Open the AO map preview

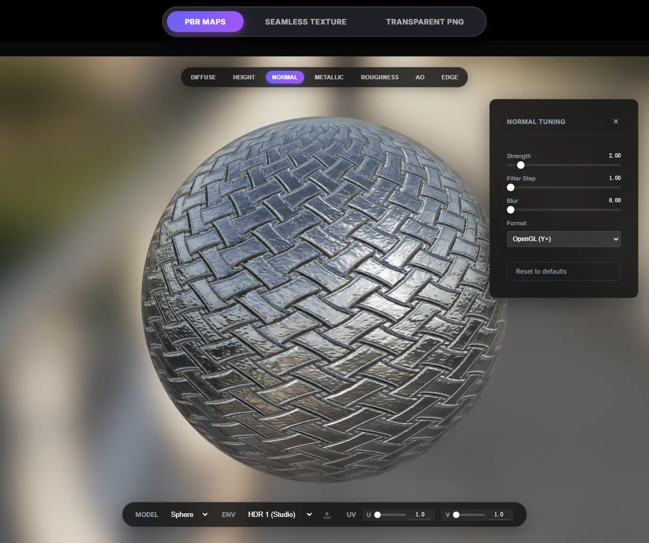click(420, 77)
